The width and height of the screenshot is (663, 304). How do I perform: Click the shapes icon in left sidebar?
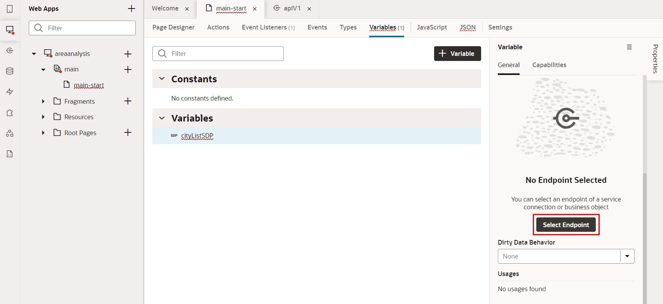pyautogui.click(x=10, y=133)
